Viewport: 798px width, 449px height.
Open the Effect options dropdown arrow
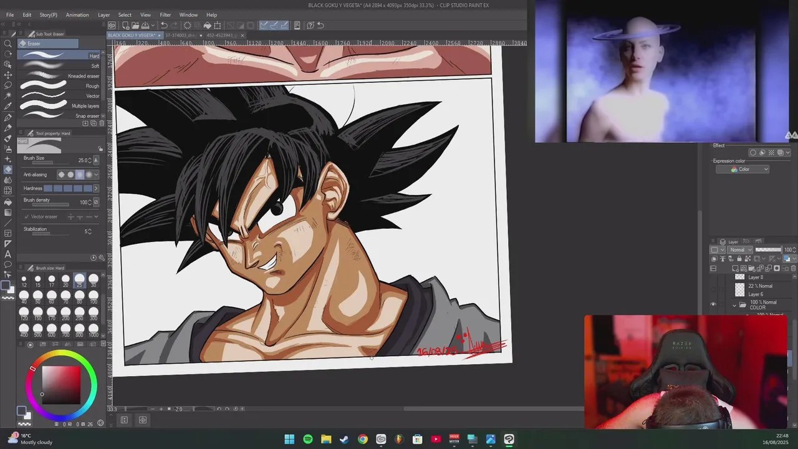click(x=788, y=153)
